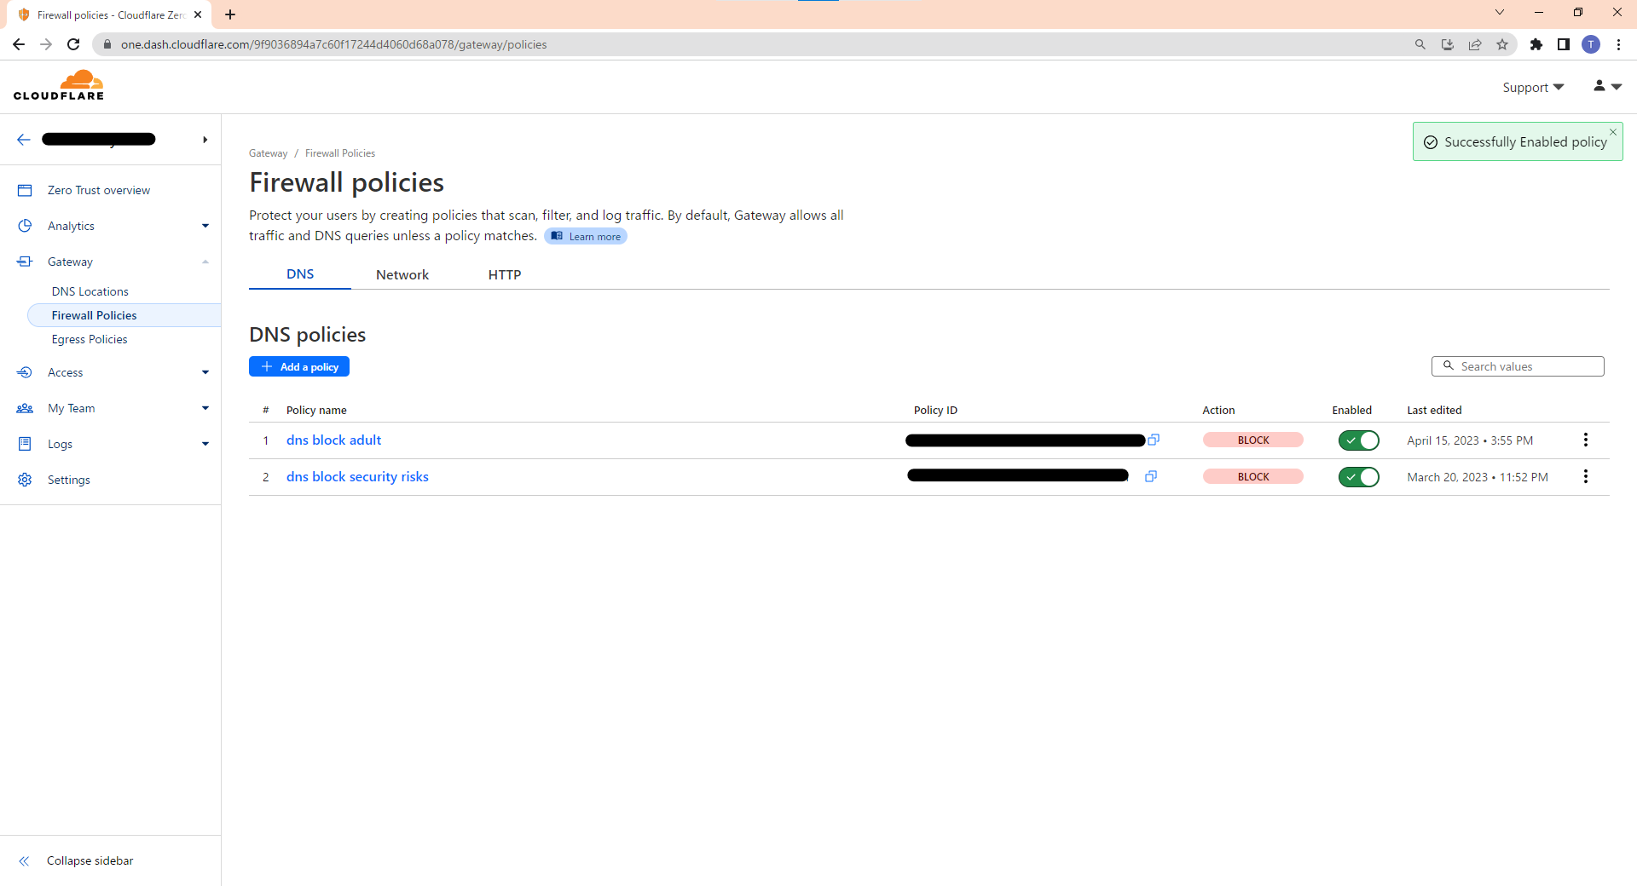Go back using the browser back arrow
Image resolution: width=1637 pixels, height=886 pixels.
pyautogui.click(x=19, y=44)
